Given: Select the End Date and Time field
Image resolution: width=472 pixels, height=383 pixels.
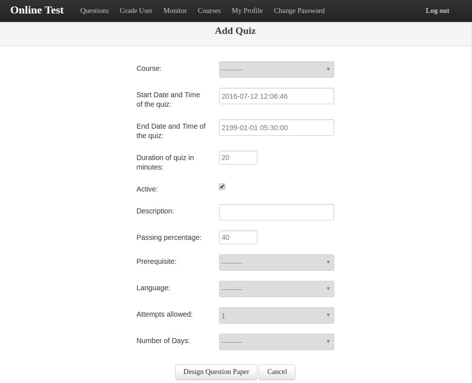Looking at the screenshot, I should 276,128.
